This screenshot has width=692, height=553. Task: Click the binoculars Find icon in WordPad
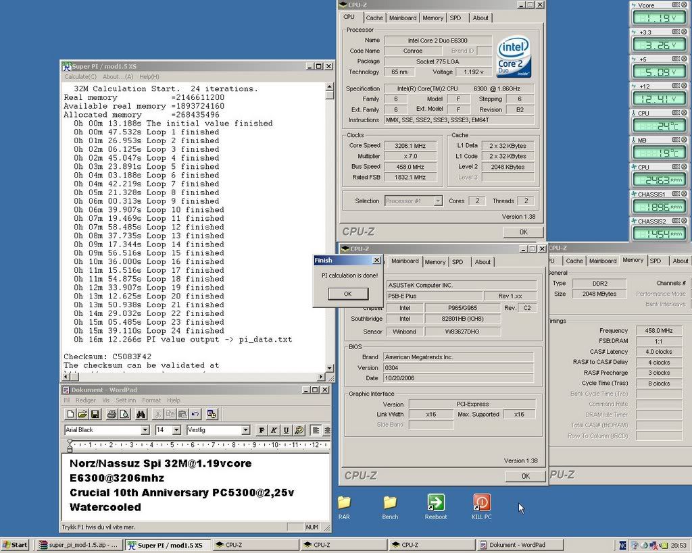click(141, 414)
